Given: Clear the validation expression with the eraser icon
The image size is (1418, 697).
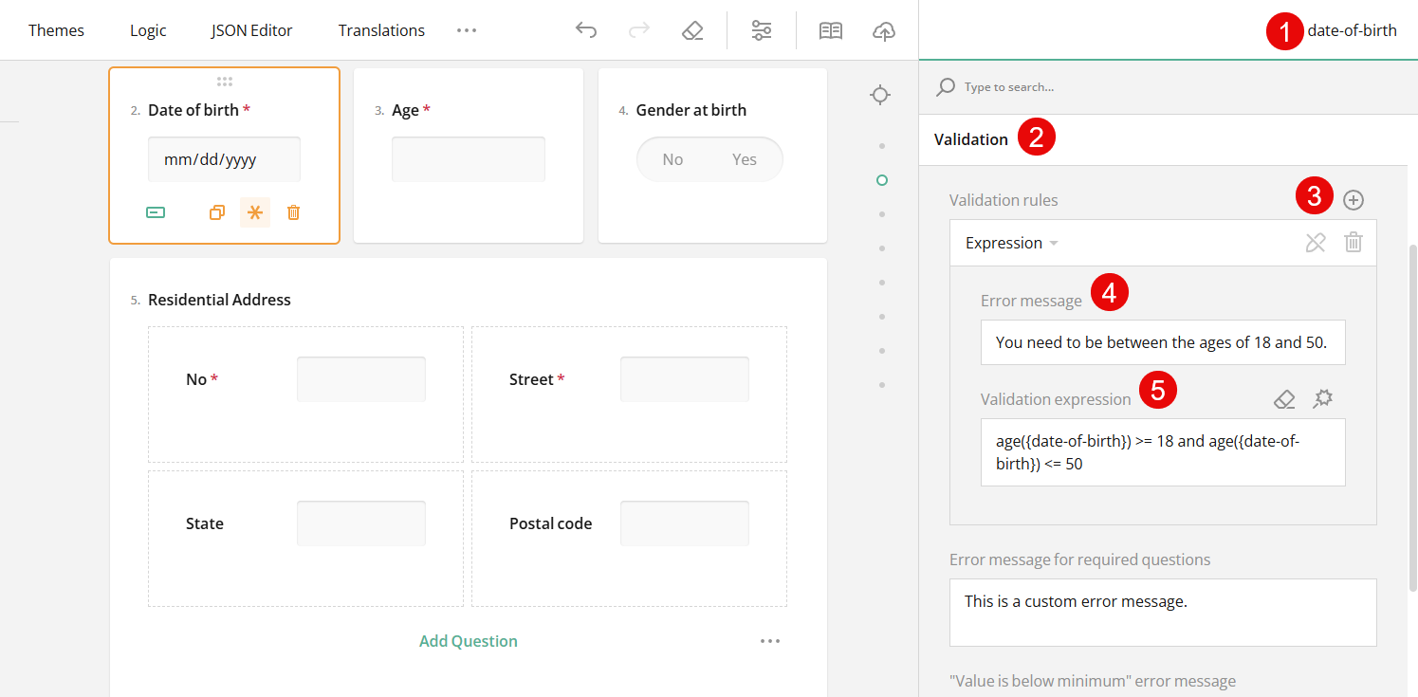Looking at the screenshot, I should [1284, 398].
